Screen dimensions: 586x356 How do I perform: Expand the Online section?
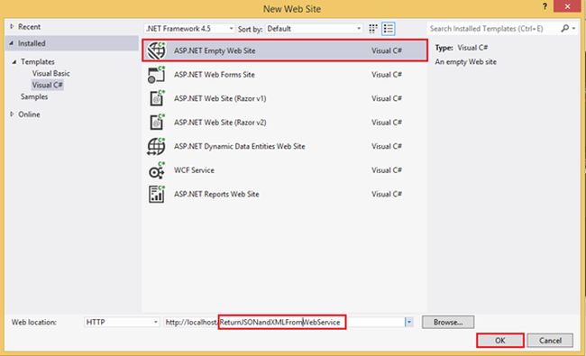pos(12,114)
